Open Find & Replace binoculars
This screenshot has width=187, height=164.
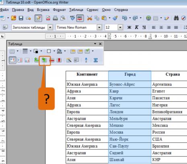[x=176, y=18]
